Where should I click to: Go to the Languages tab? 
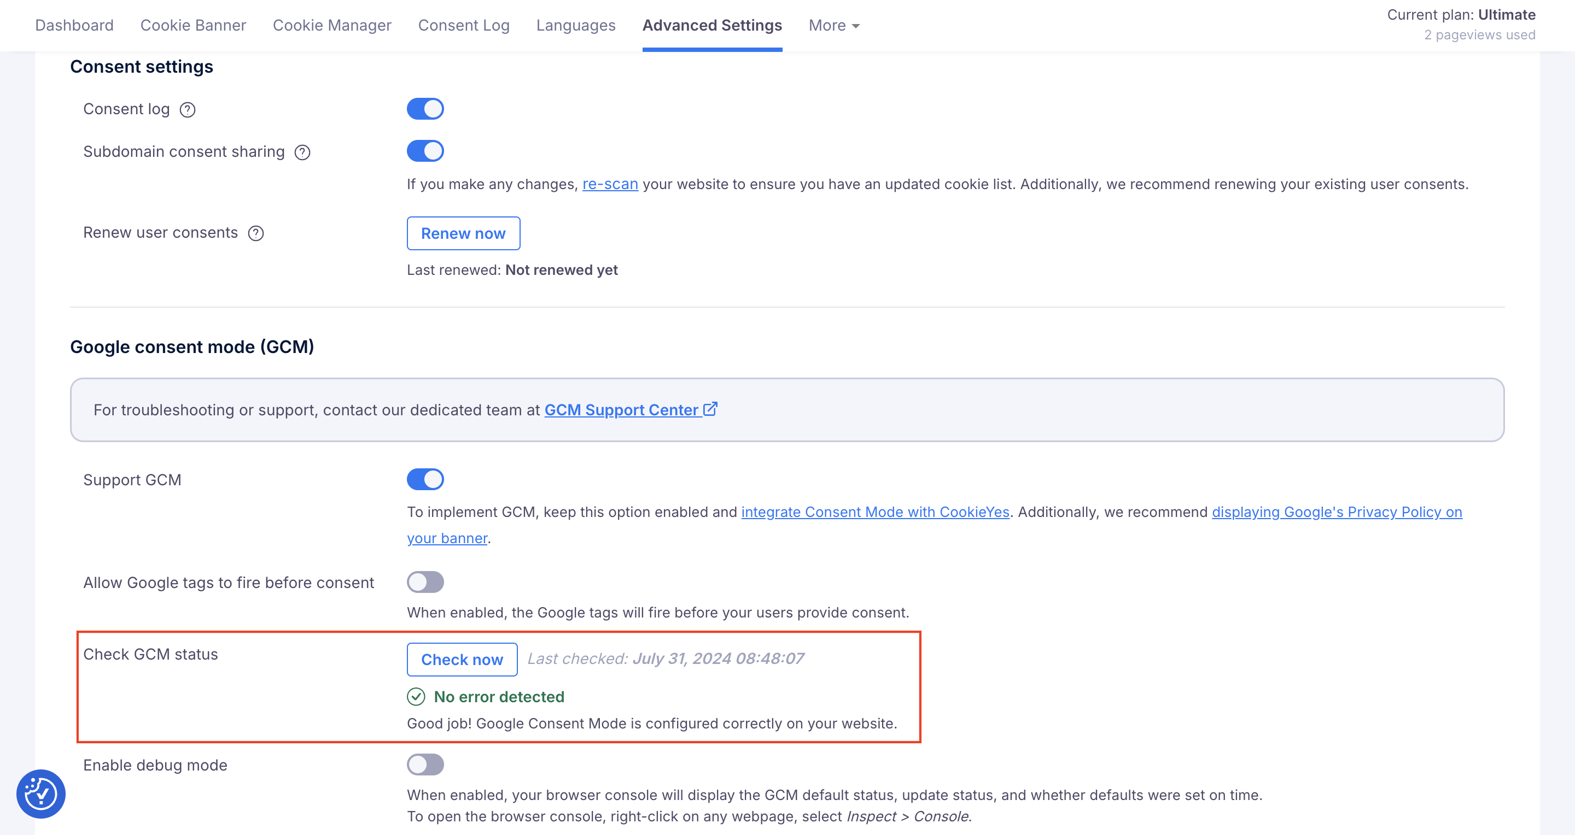point(575,26)
